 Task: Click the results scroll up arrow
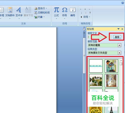pos(121,61)
